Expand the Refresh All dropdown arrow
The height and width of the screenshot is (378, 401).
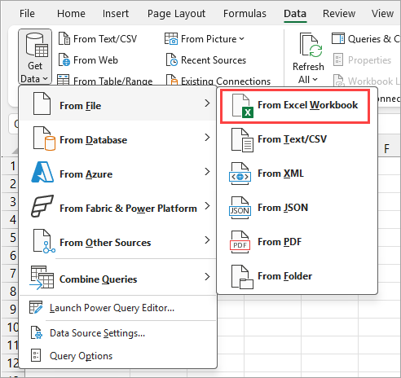315,80
